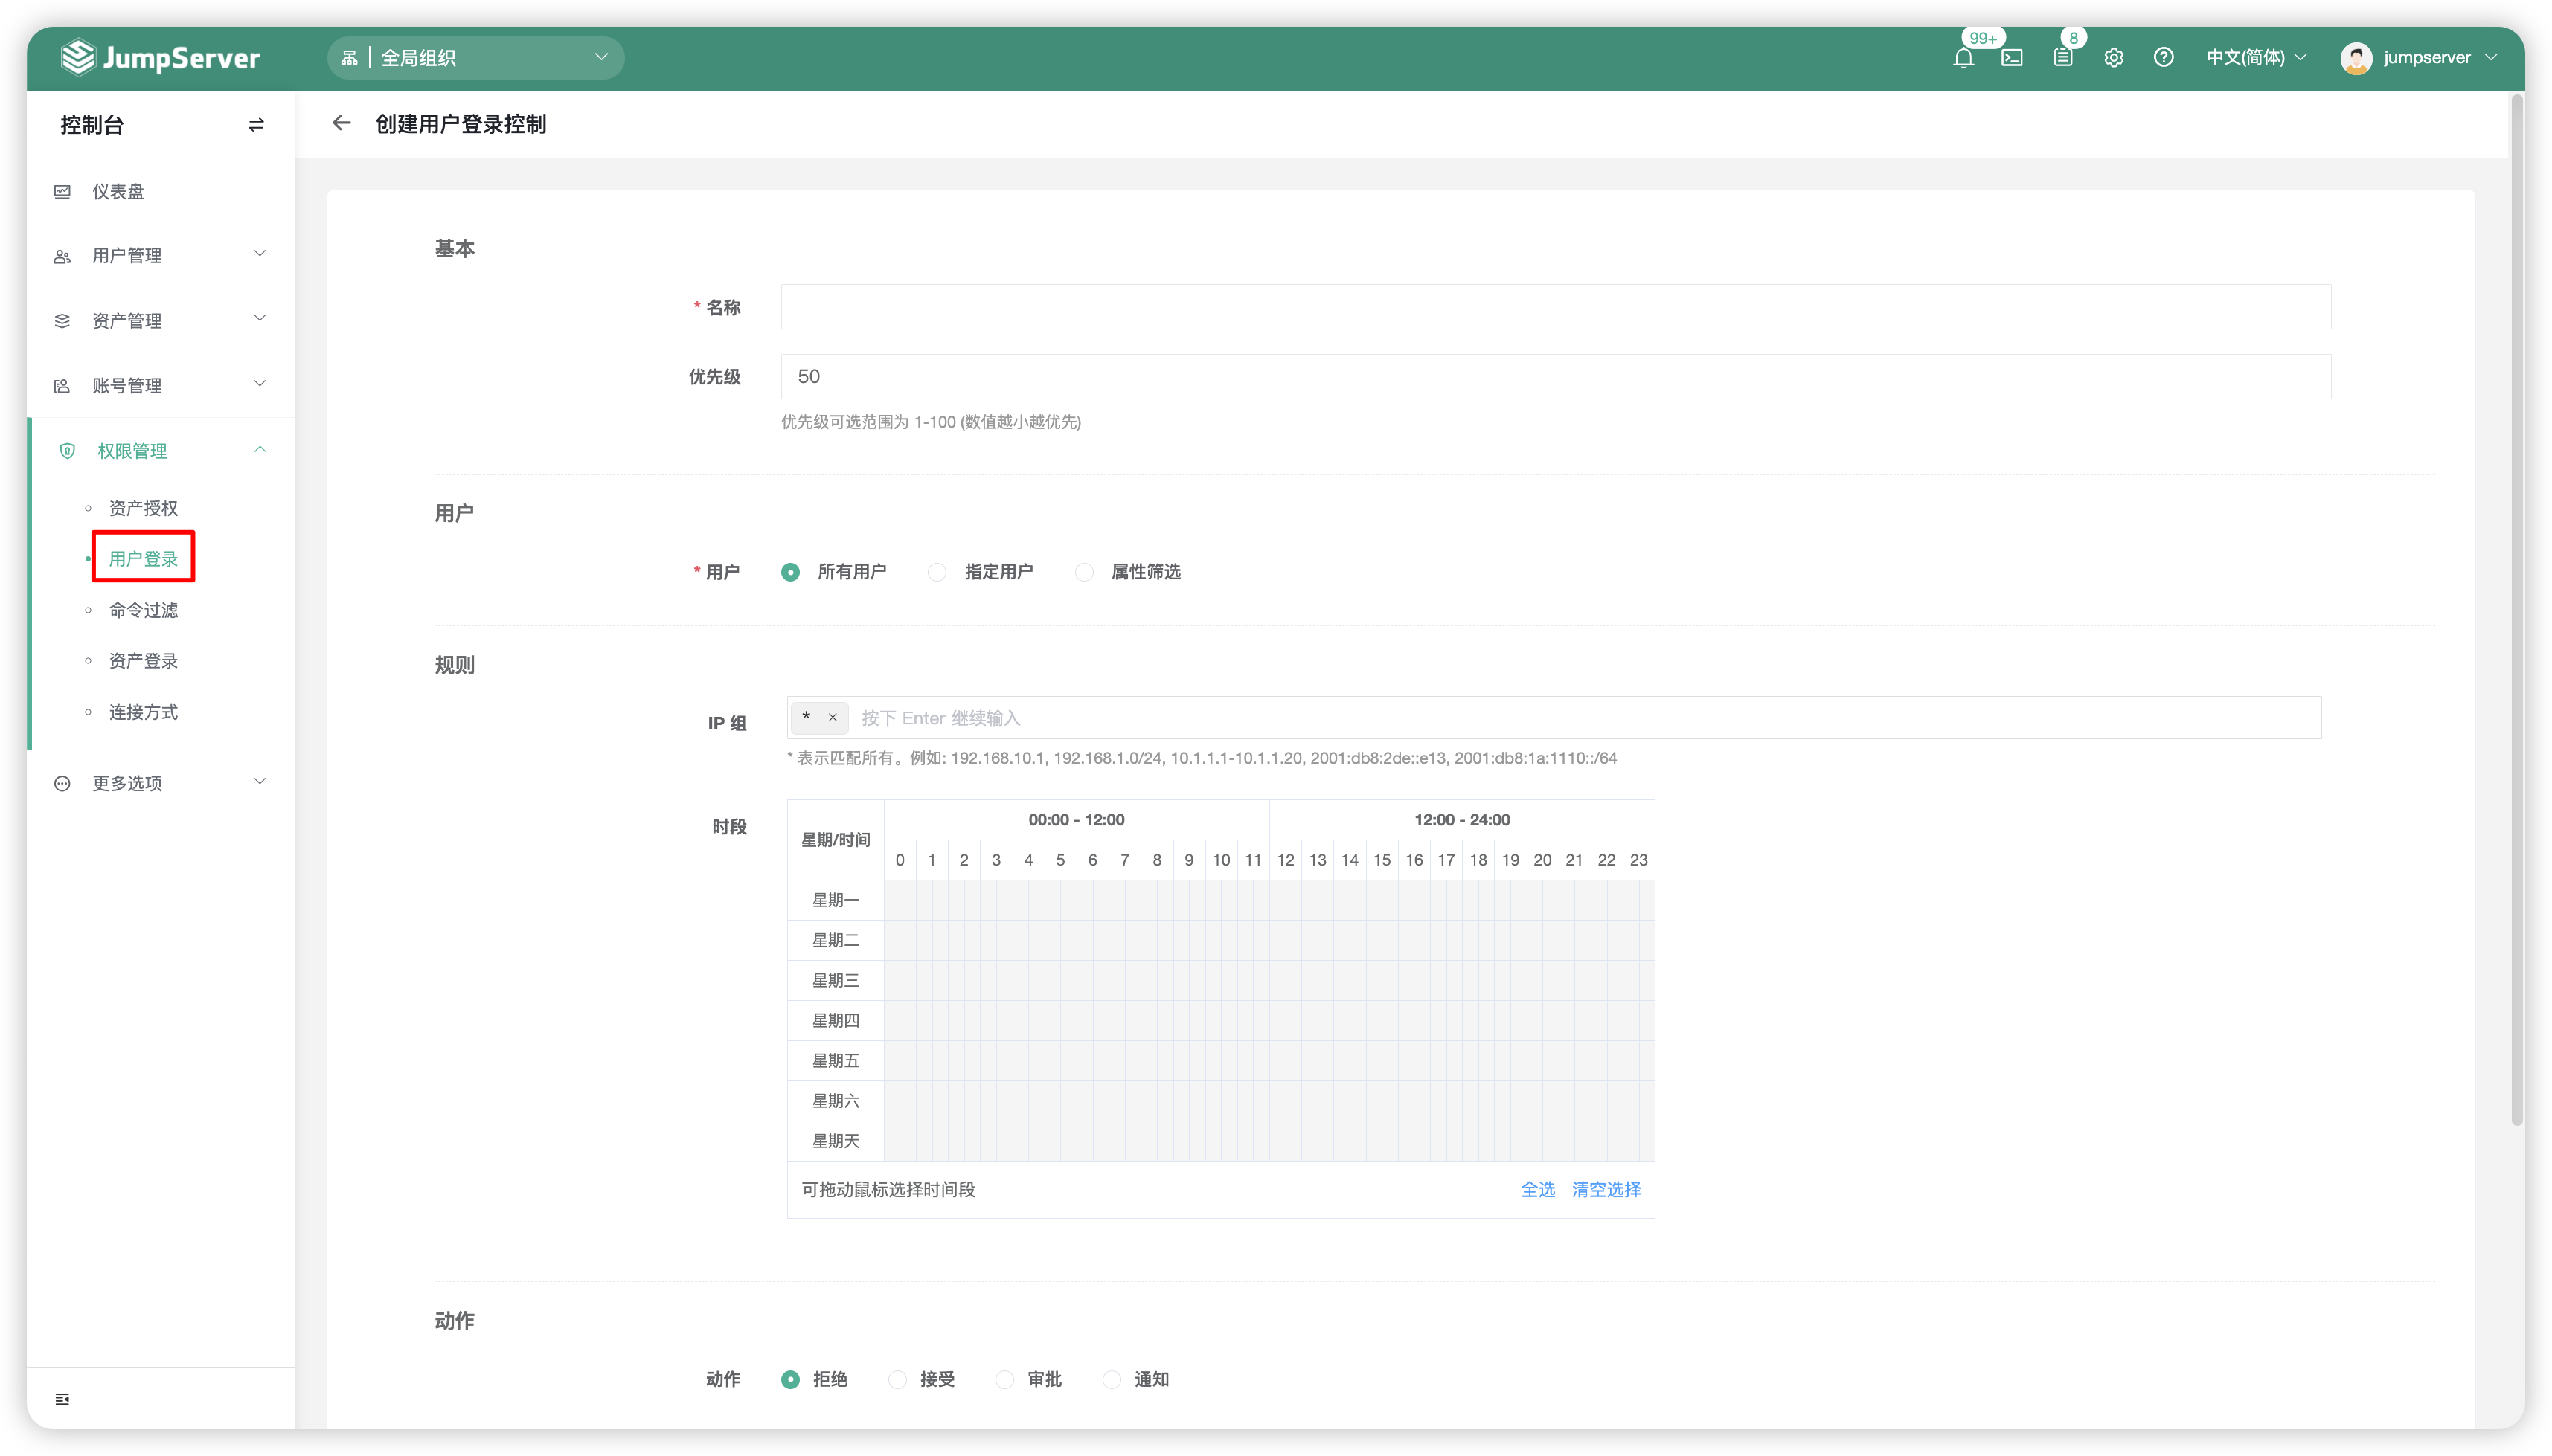Screen dimensions: 2552x1456
Task: Click the 优先级 input field
Action: 1554,377
